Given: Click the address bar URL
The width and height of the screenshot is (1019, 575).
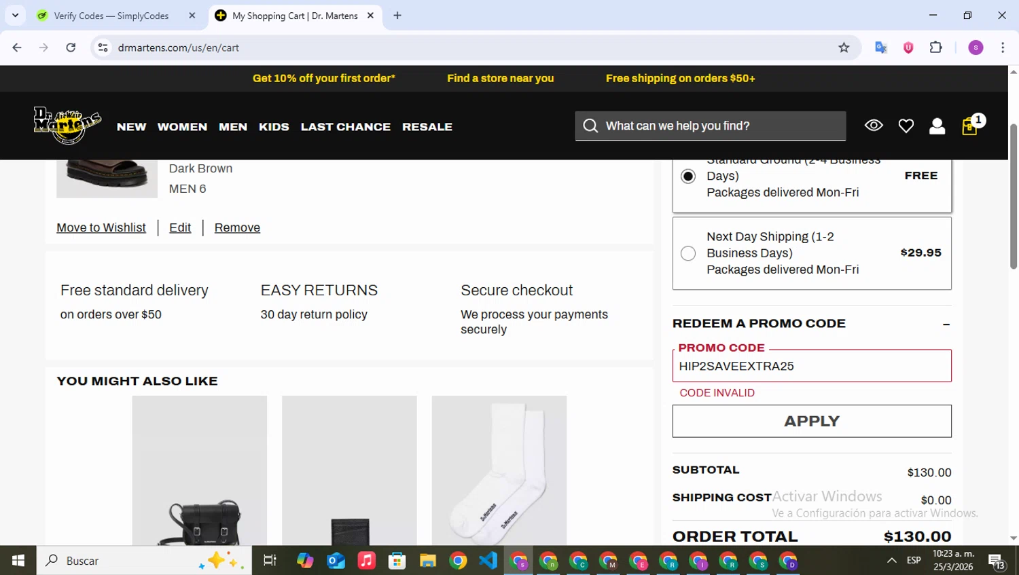Looking at the screenshot, I should (179, 48).
